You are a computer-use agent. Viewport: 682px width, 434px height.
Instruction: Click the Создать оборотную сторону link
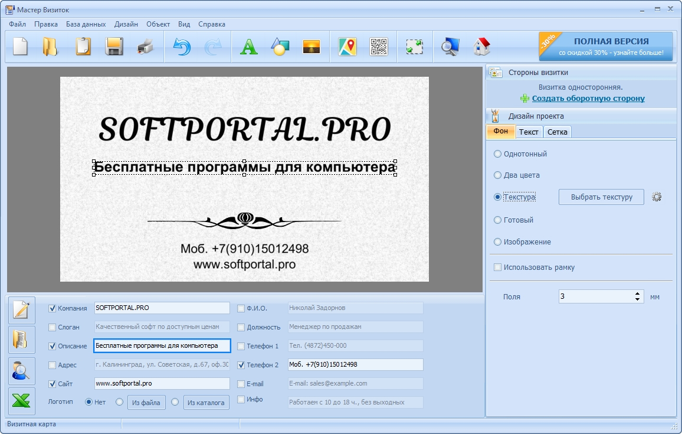click(588, 99)
